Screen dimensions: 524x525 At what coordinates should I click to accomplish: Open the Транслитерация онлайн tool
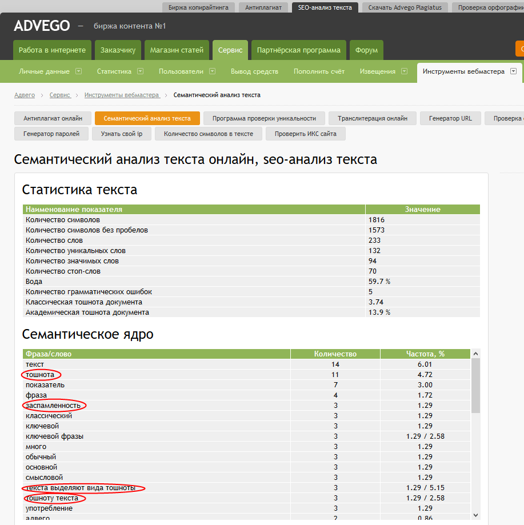coord(373,118)
